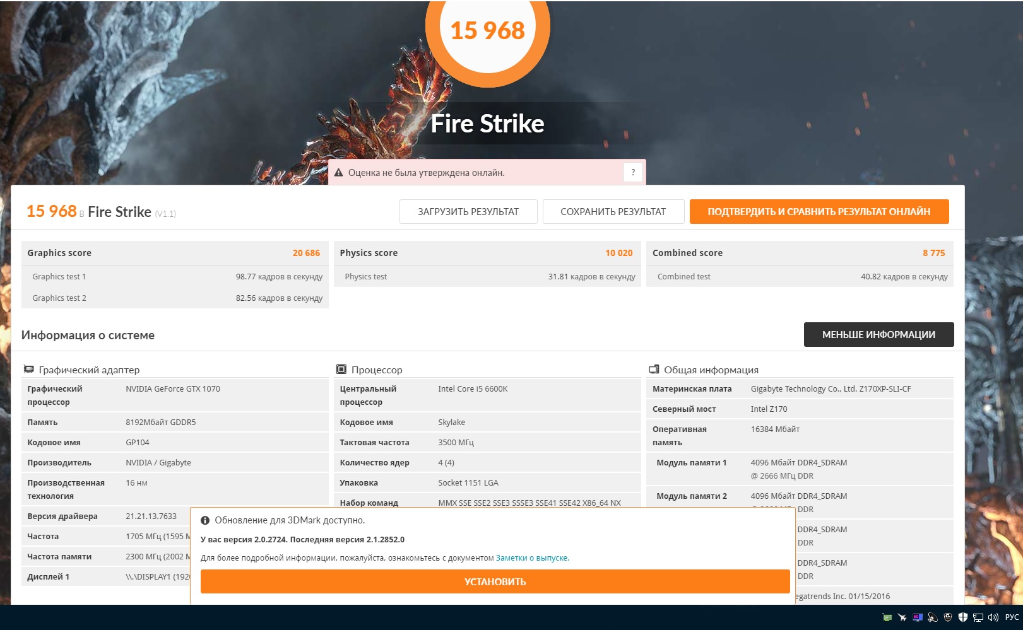Viewport: 1023px width, 630px height.
Task: Click the Graphics test 2 row label
Action: [59, 298]
